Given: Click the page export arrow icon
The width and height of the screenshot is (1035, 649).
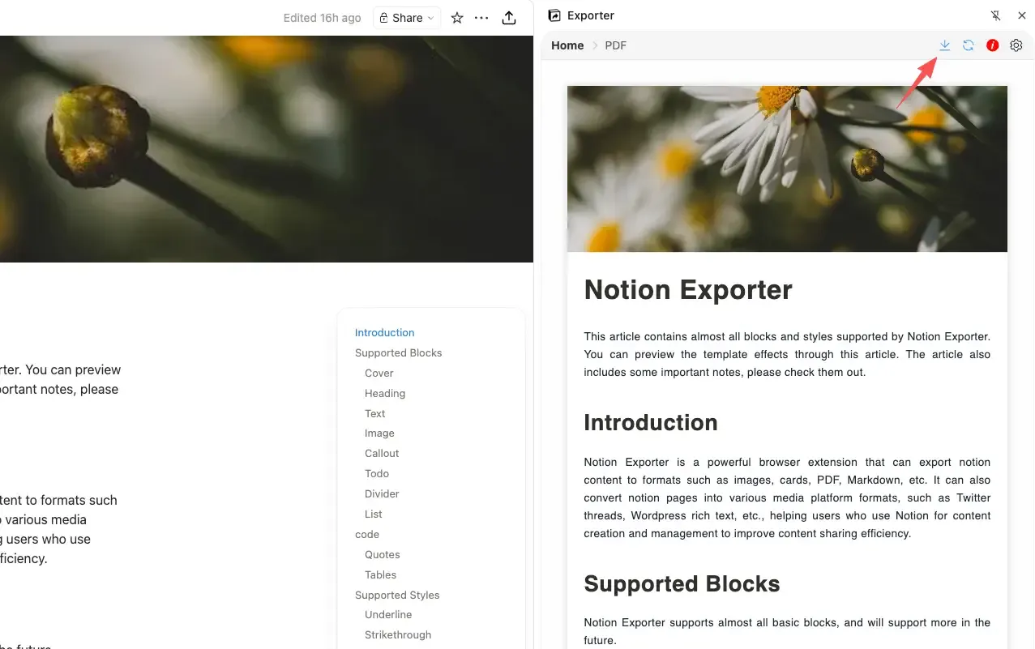Looking at the screenshot, I should click(x=509, y=17).
